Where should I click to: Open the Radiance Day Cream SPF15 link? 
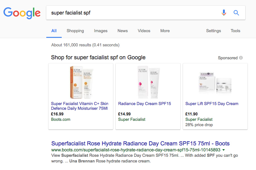pos(145,104)
